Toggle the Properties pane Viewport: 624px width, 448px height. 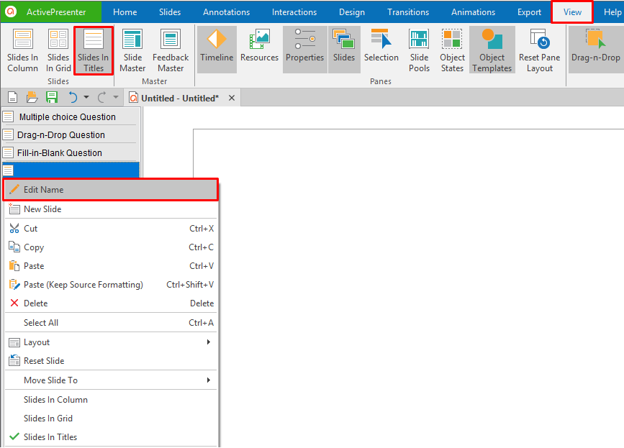tap(305, 50)
